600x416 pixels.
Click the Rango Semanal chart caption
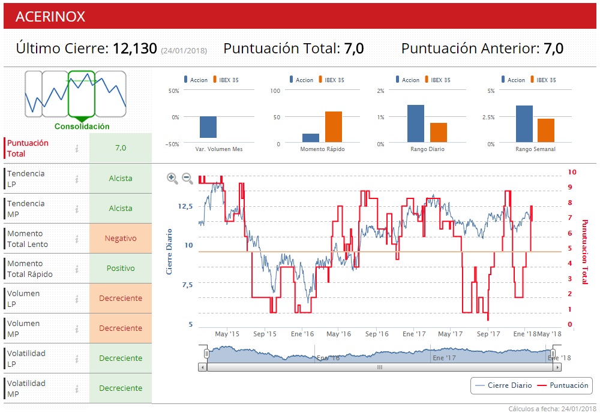[535, 149]
